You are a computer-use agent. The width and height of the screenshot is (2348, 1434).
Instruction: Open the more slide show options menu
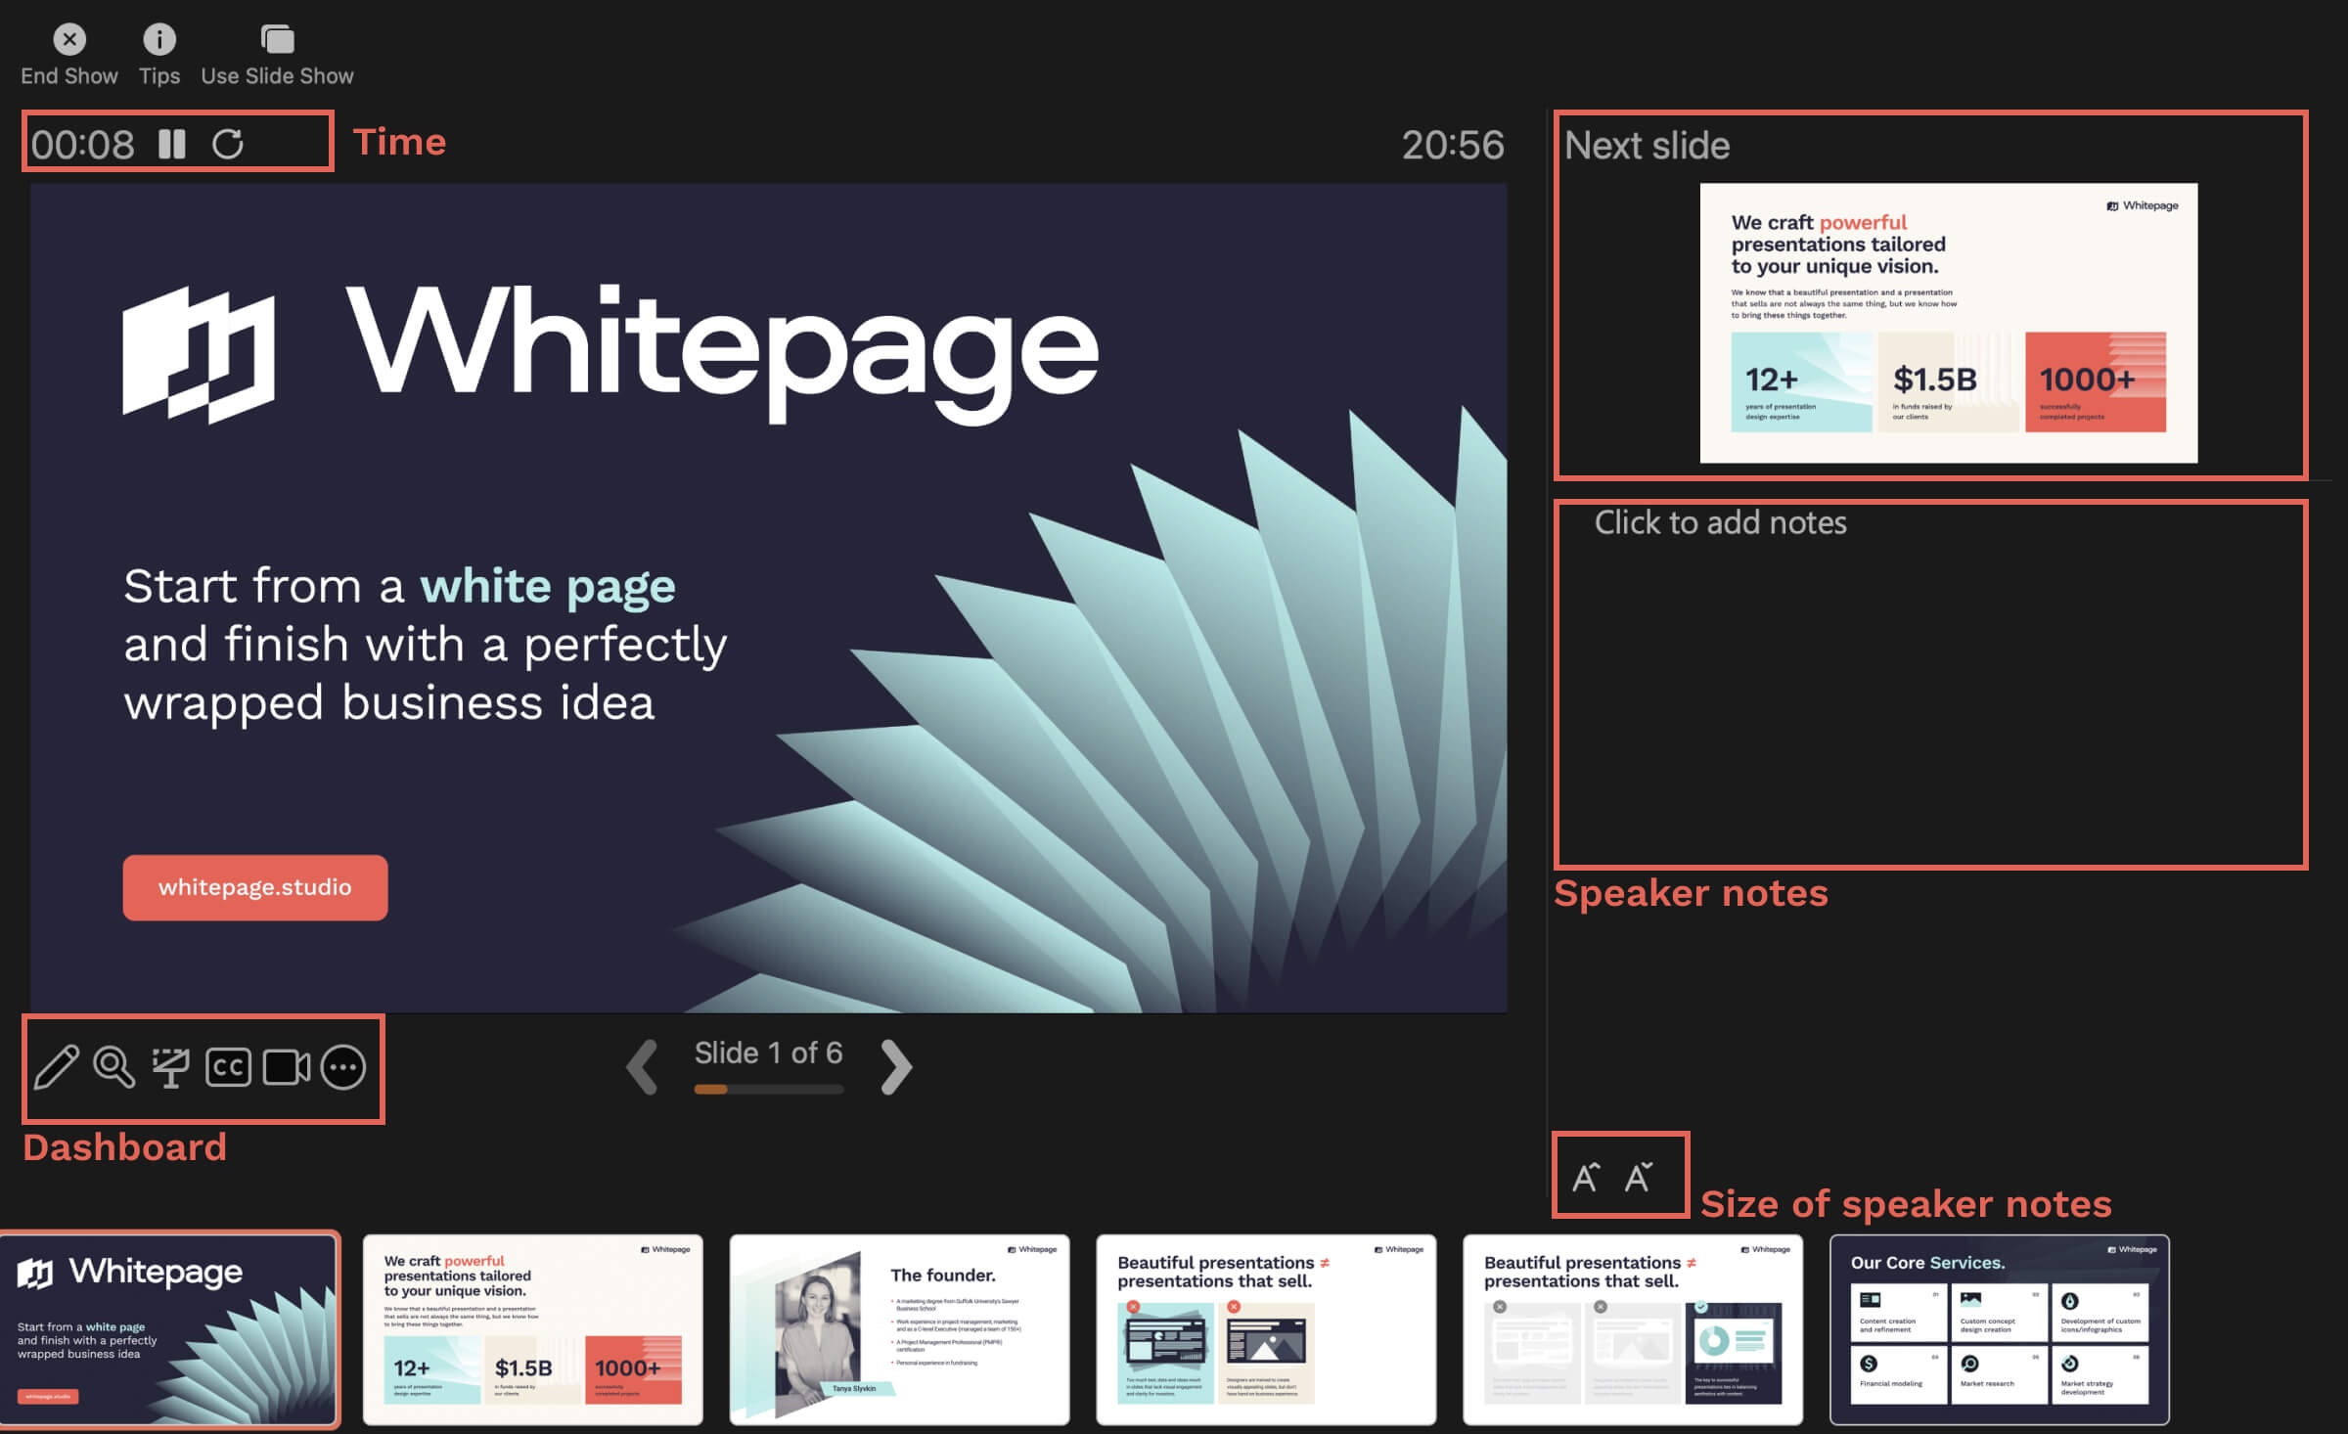(x=343, y=1068)
